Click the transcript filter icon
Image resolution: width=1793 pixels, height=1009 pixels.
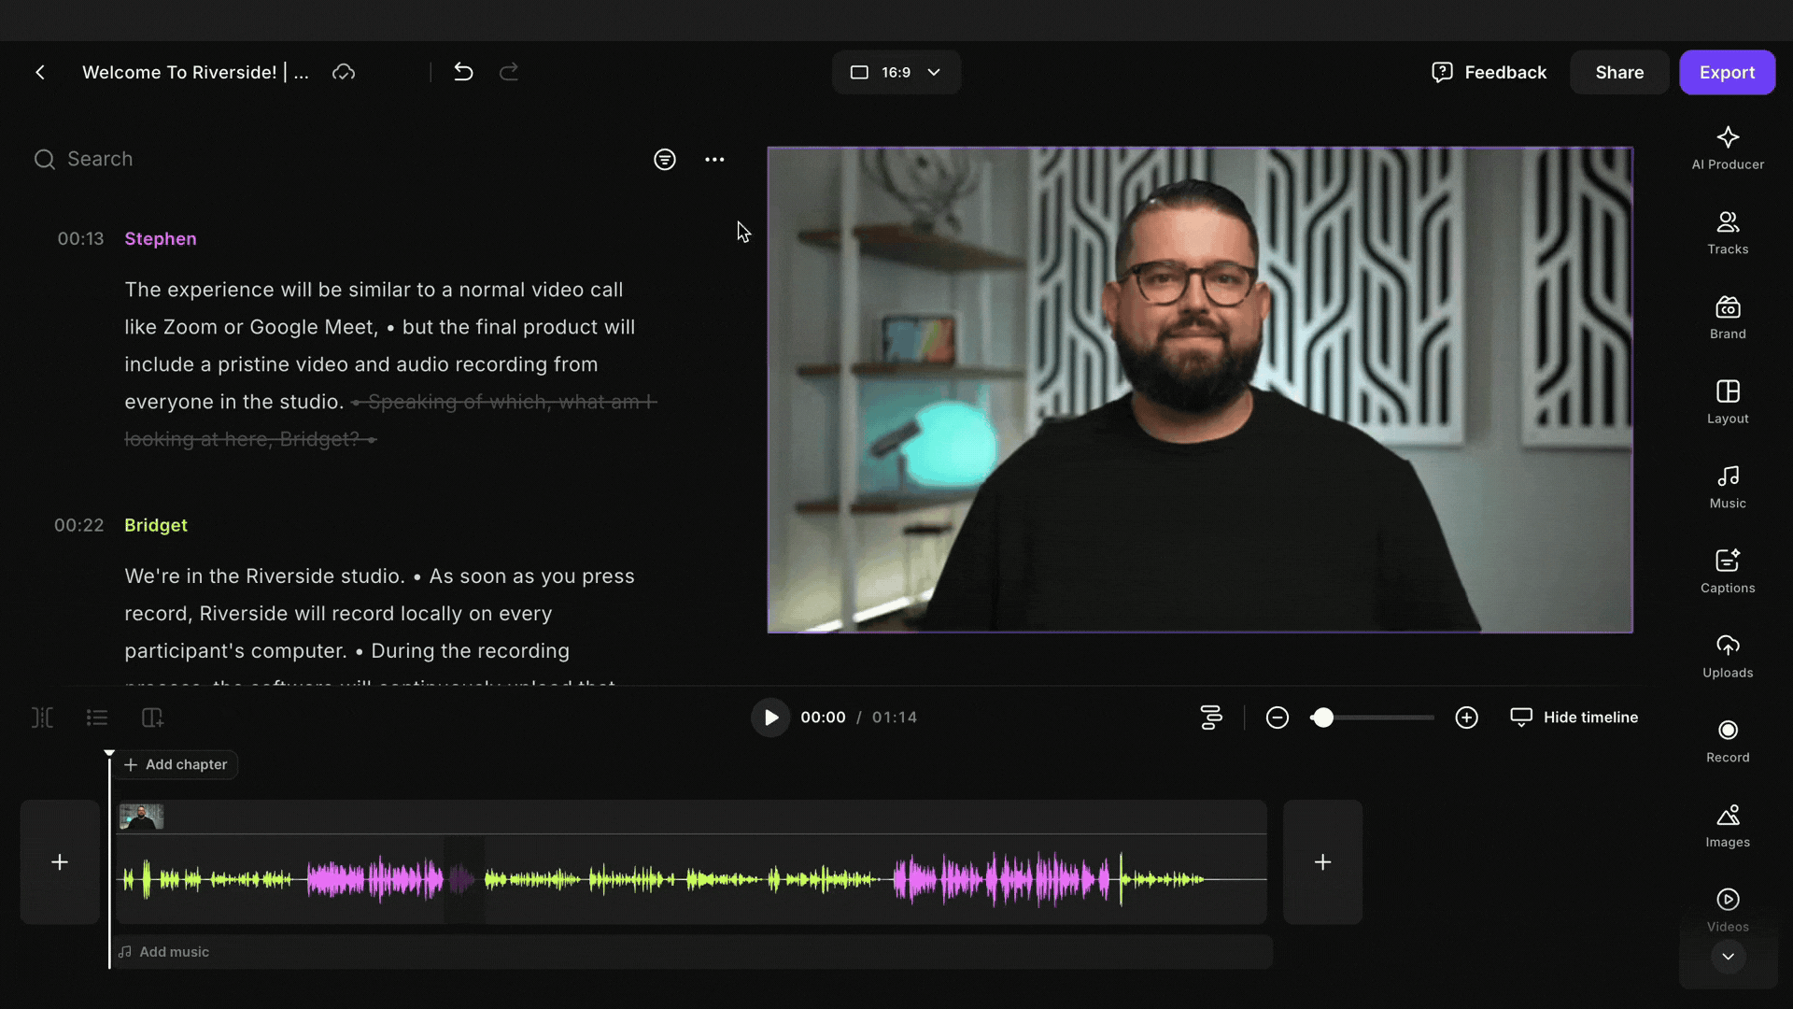coord(664,160)
